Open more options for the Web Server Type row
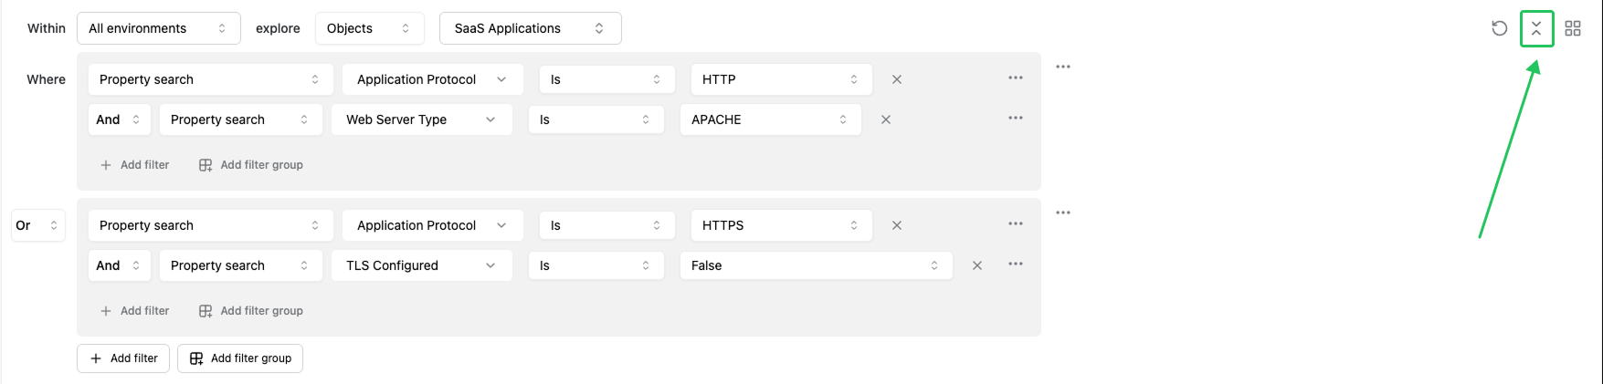The image size is (1603, 384). (1016, 119)
